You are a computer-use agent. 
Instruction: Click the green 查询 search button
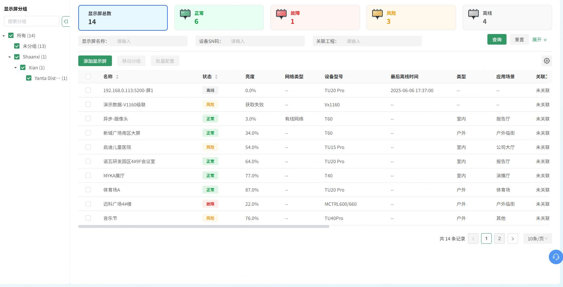coord(497,39)
